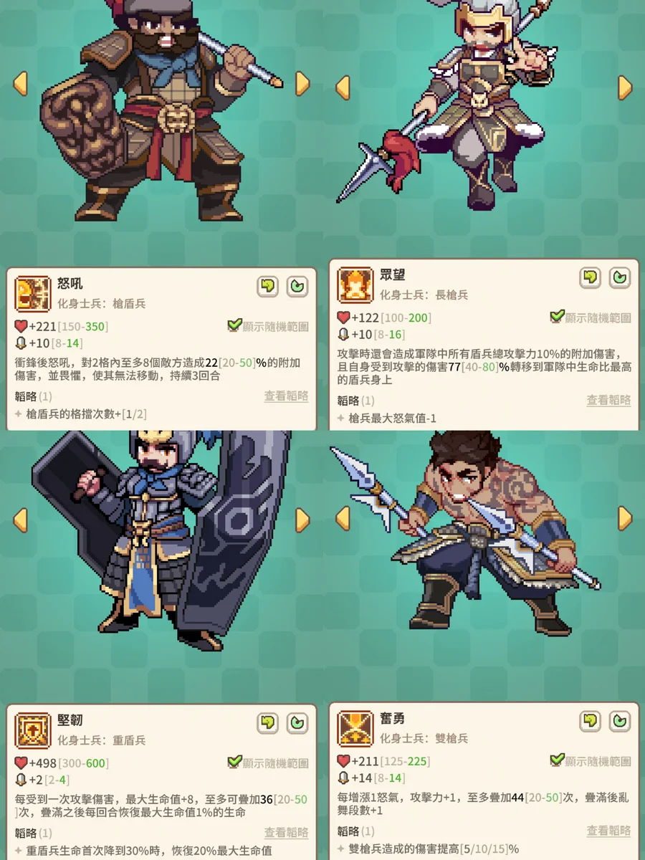Show next character after bearded shield warrior
The height and width of the screenshot is (860, 645).
pyautogui.click(x=302, y=83)
